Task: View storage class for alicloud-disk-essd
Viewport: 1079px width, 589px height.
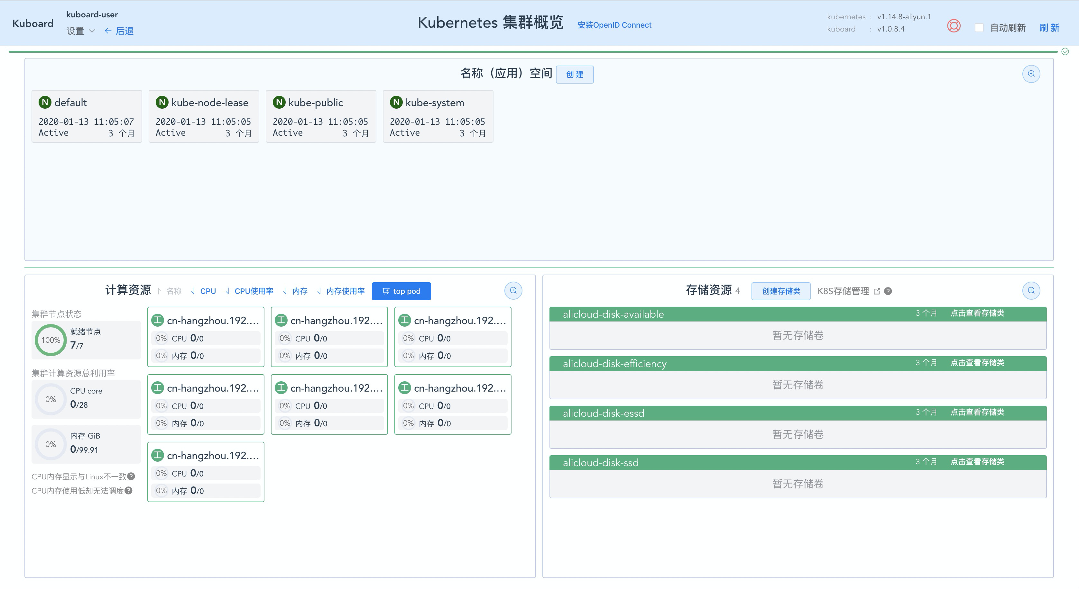Action: tap(977, 412)
